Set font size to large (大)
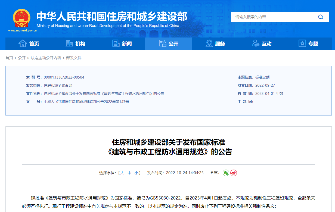Image resolution: width=335 pixels, height=212 pixels. pos(122,173)
